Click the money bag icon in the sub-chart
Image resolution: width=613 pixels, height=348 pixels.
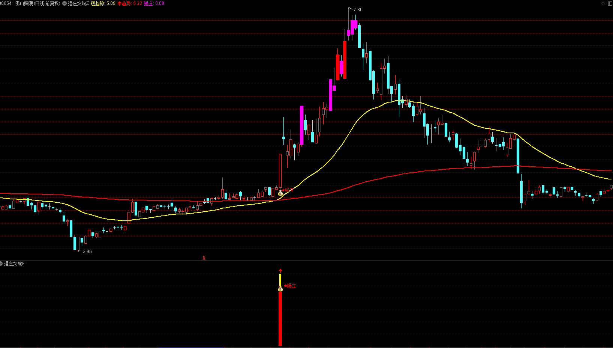click(280, 289)
